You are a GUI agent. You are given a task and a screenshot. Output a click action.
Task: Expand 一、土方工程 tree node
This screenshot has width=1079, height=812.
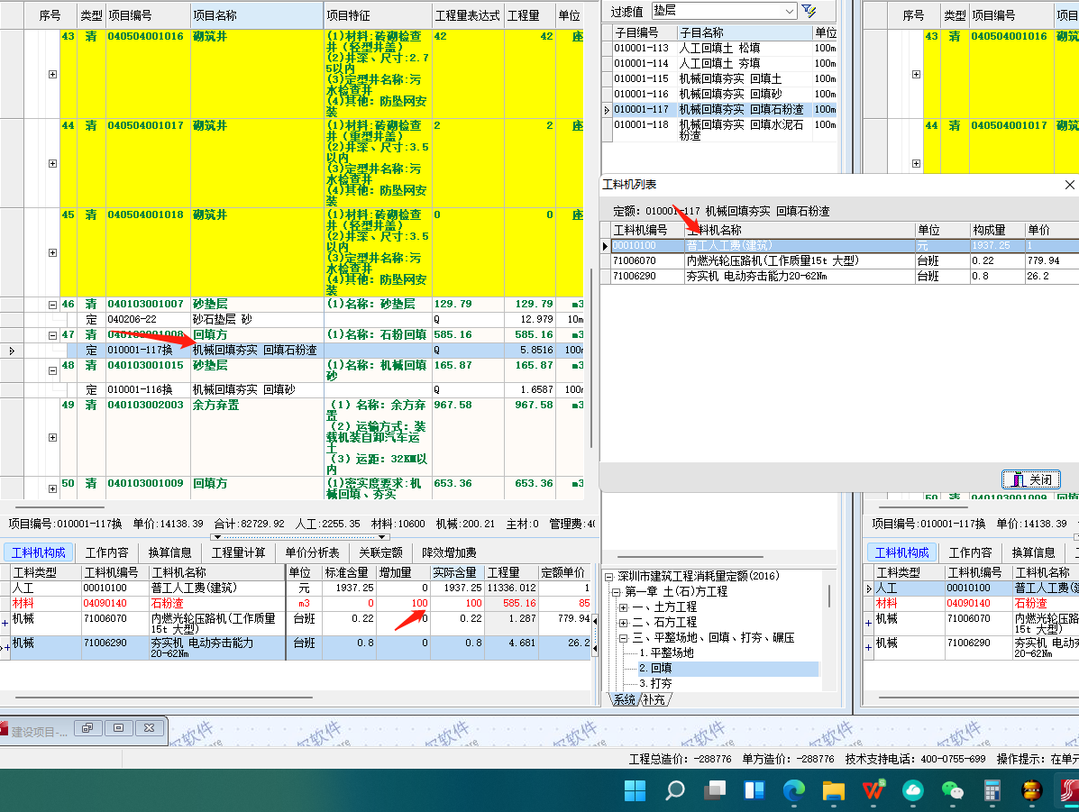[624, 607]
